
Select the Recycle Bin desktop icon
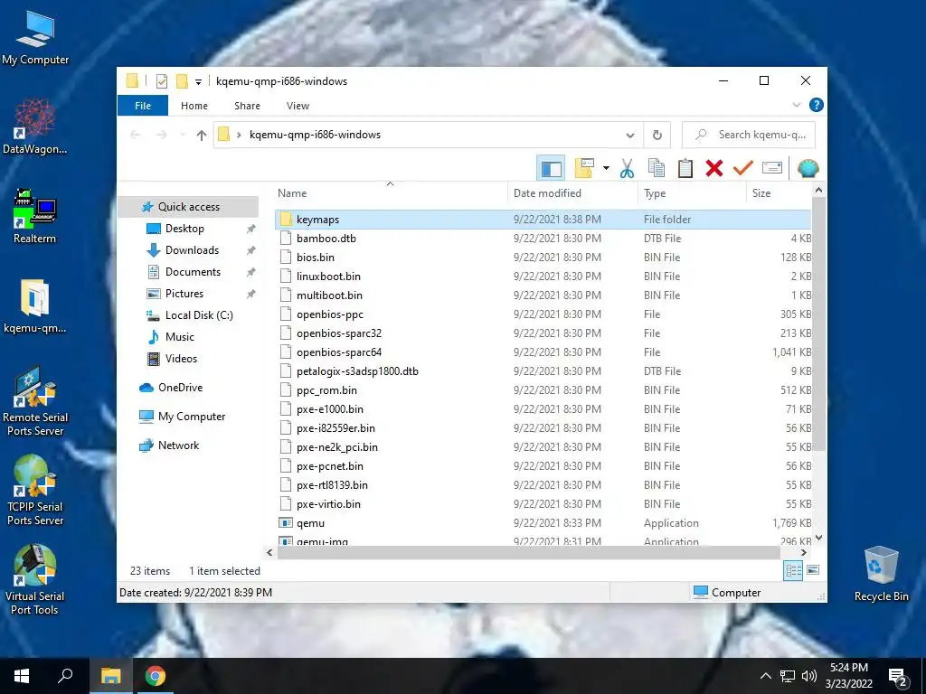[x=881, y=574]
